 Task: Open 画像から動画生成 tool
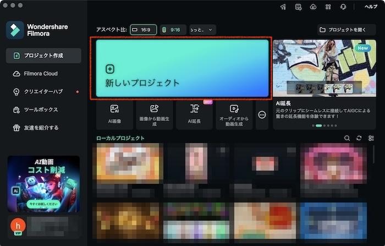click(x=155, y=115)
